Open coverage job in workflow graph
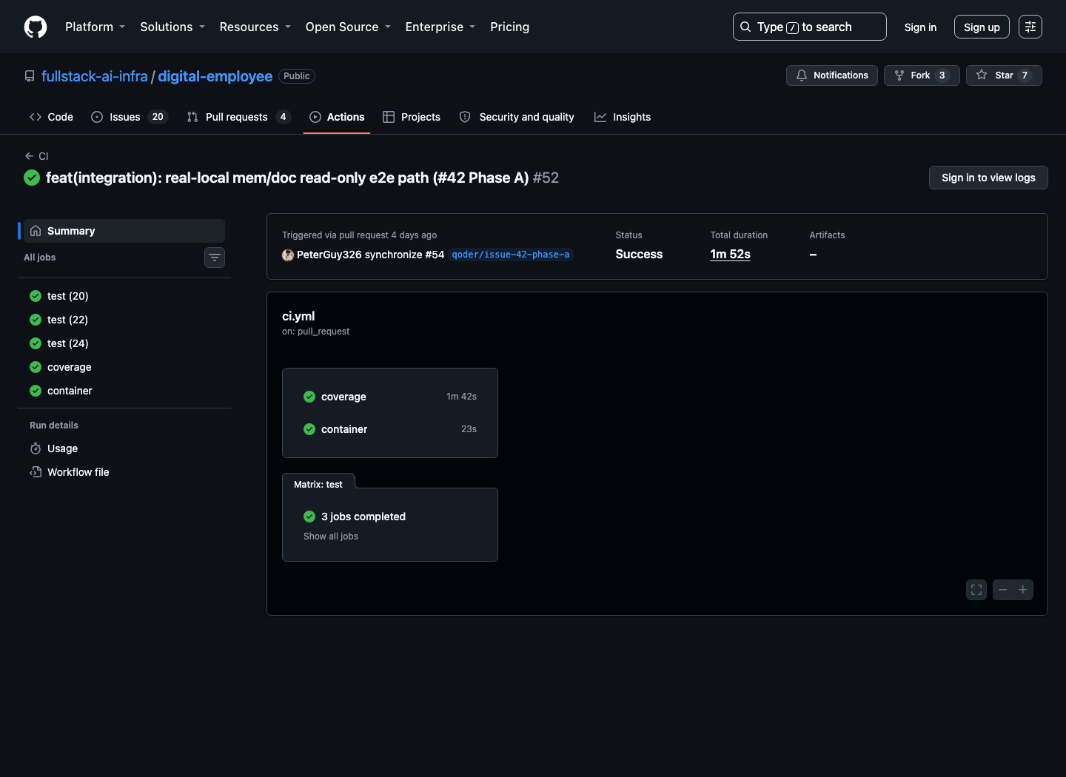The image size is (1066, 777). click(390, 397)
